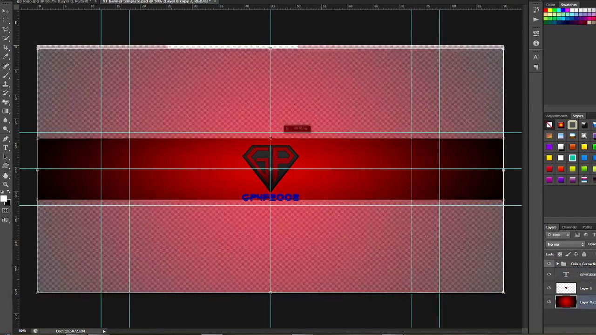596x335 pixels.
Task: Toggle lock position
Action: 576,255
